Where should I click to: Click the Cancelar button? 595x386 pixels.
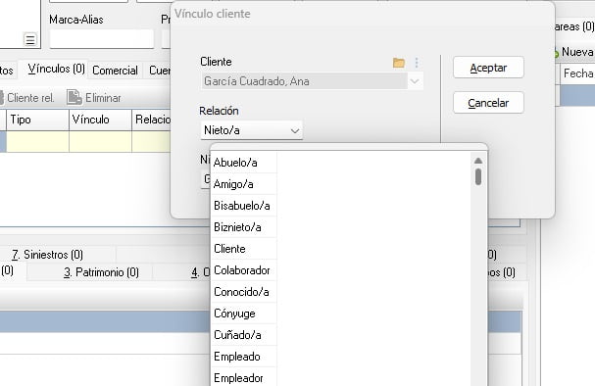488,103
